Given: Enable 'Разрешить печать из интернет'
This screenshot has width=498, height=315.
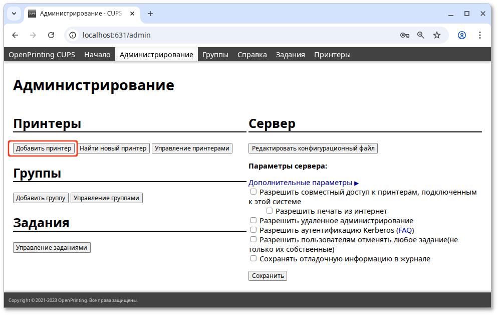Looking at the screenshot, I should [270, 211].
